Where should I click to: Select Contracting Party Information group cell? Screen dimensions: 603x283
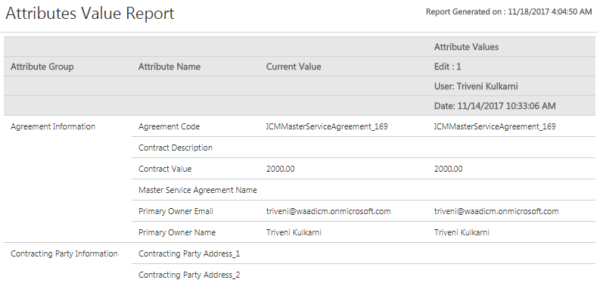pos(64,253)
